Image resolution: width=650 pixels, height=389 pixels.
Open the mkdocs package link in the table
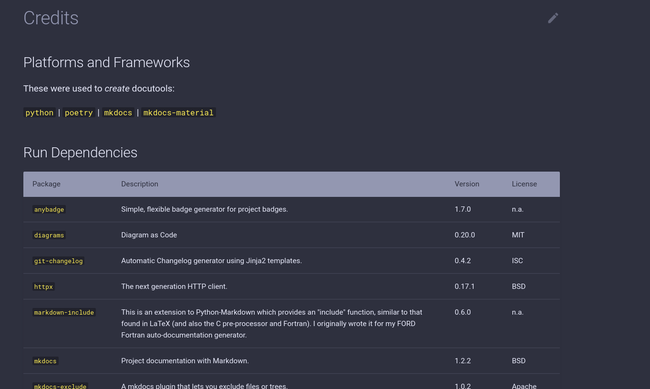(x=45, y=361)
